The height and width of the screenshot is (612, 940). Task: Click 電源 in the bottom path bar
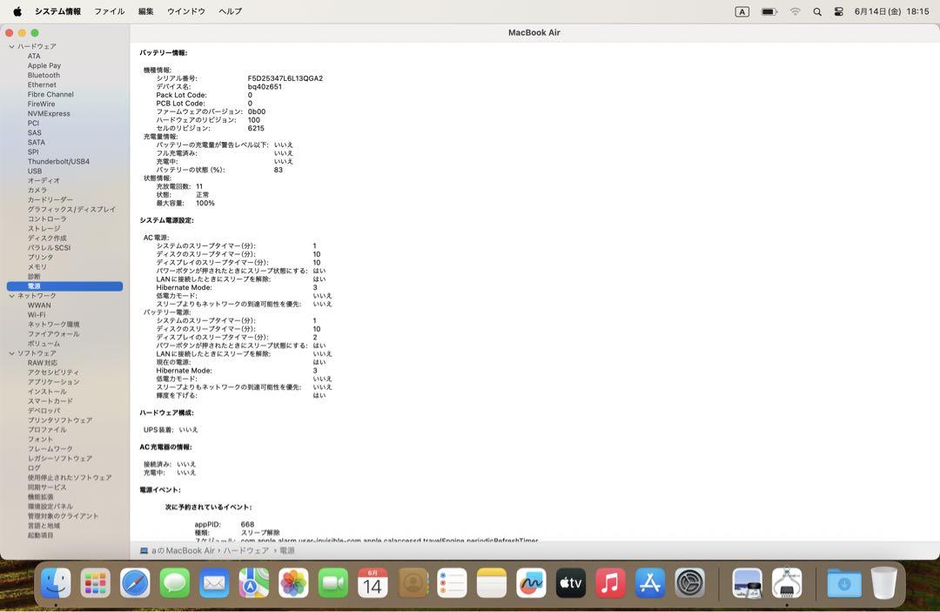[287, 550]
